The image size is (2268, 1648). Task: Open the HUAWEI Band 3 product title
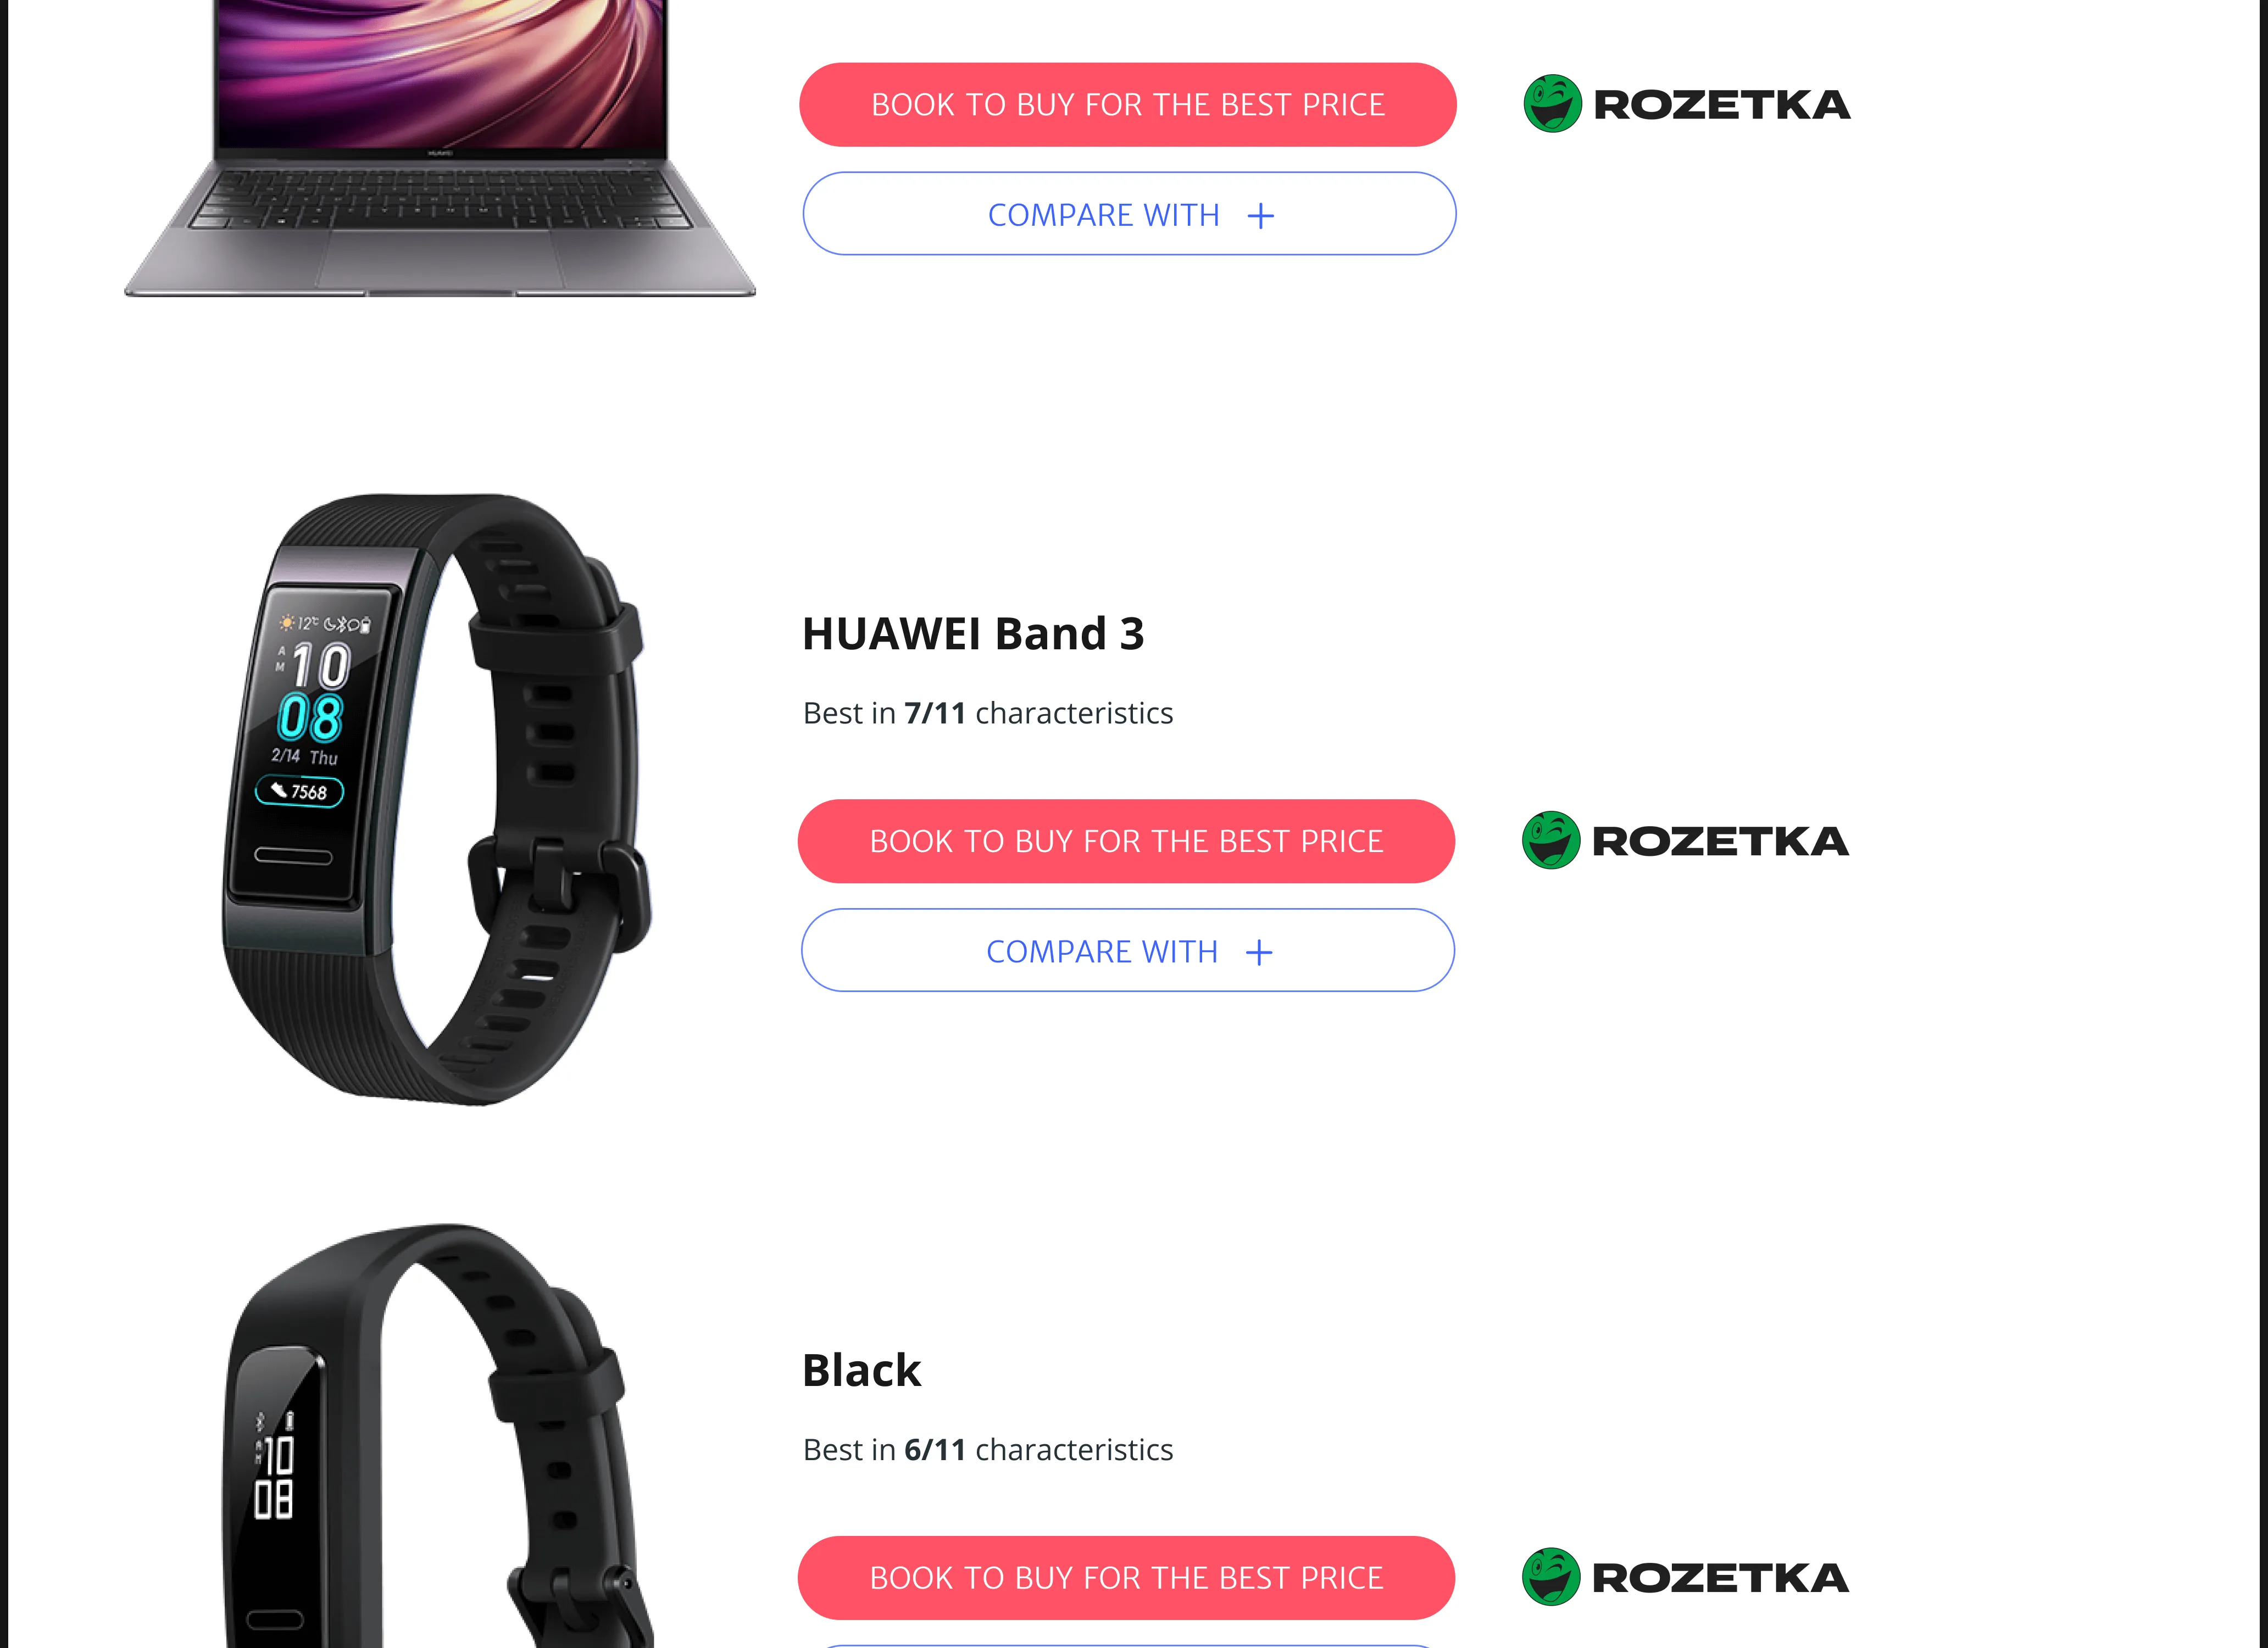[973, 634]
